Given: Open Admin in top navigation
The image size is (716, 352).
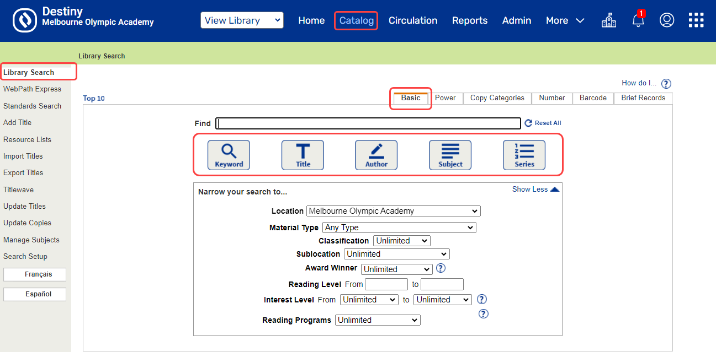Looking at the screenshot, I should pyautogui.click(x=517, y=20).
